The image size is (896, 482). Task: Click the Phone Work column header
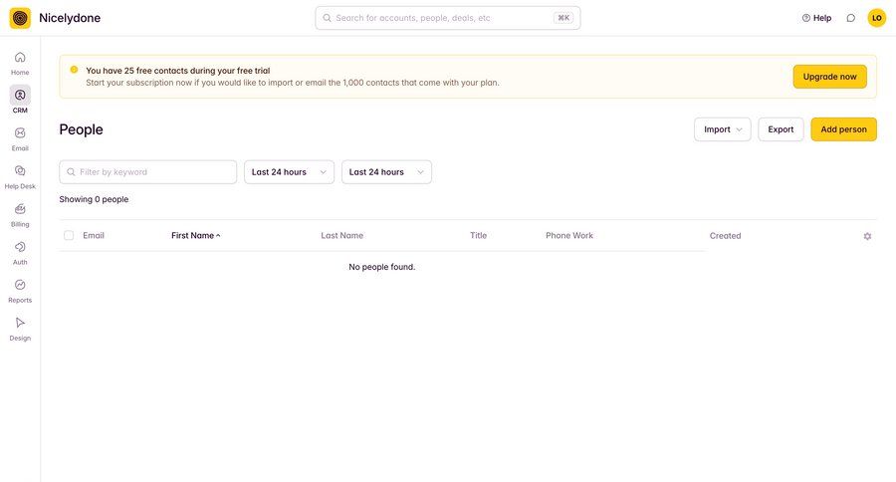(569, 236)
